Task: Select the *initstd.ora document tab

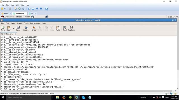Action: tap(8, 34)
